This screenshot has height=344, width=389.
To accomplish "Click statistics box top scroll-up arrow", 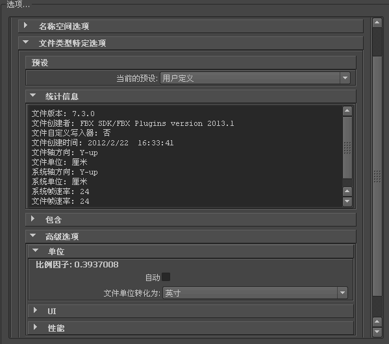I will pos(347,111).
